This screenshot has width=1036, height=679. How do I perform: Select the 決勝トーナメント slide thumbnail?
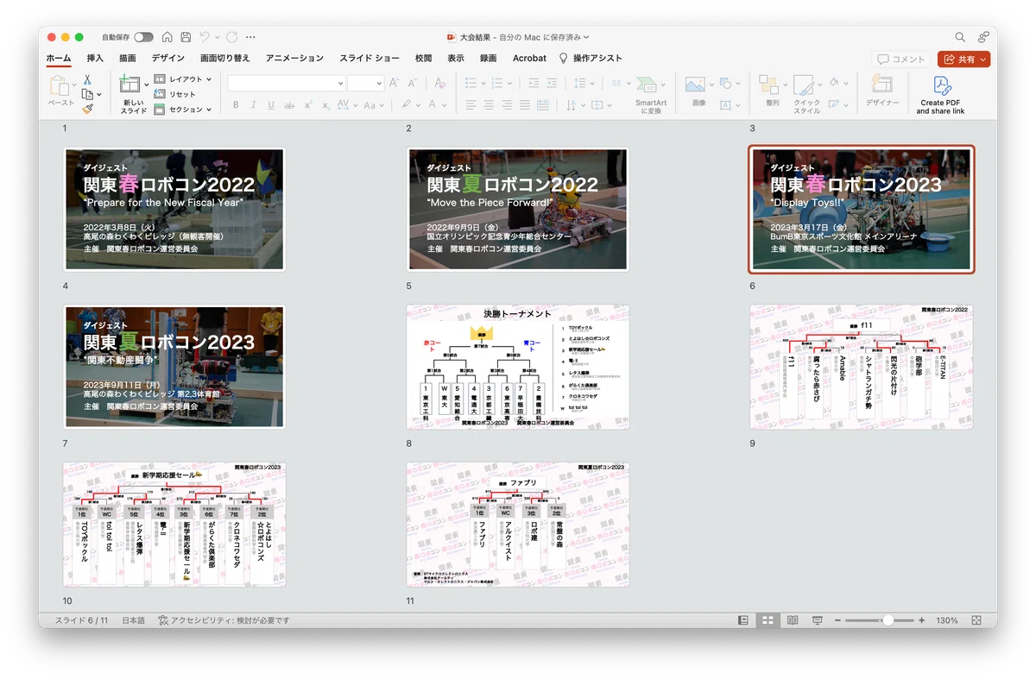[518, 367]
